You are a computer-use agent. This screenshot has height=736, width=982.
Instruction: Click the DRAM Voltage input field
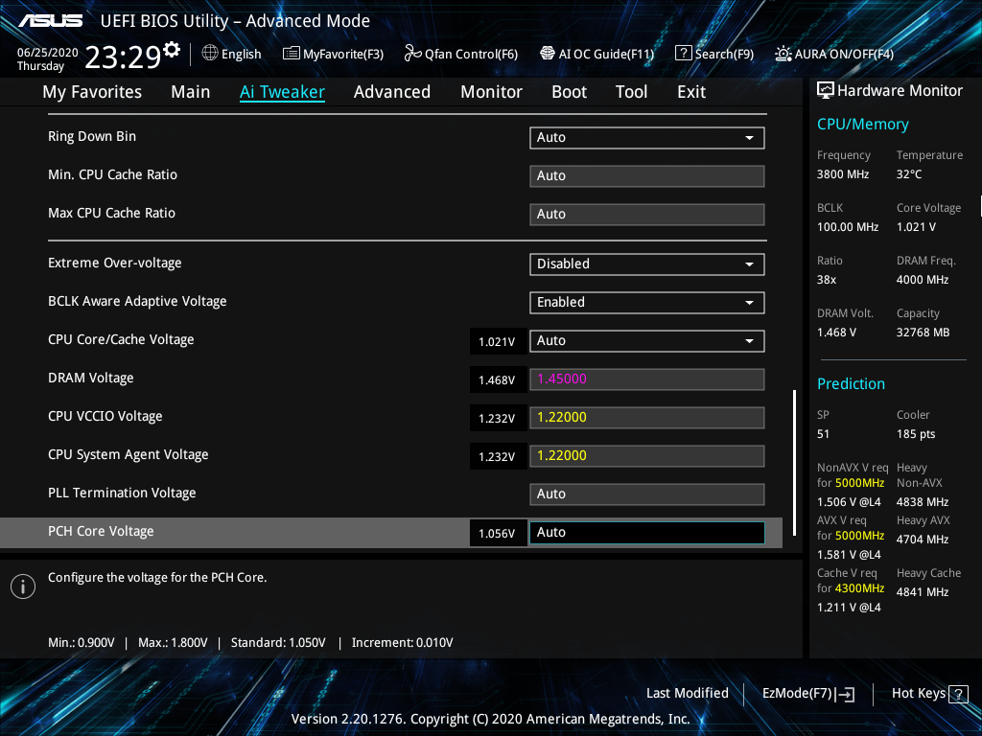647,379
